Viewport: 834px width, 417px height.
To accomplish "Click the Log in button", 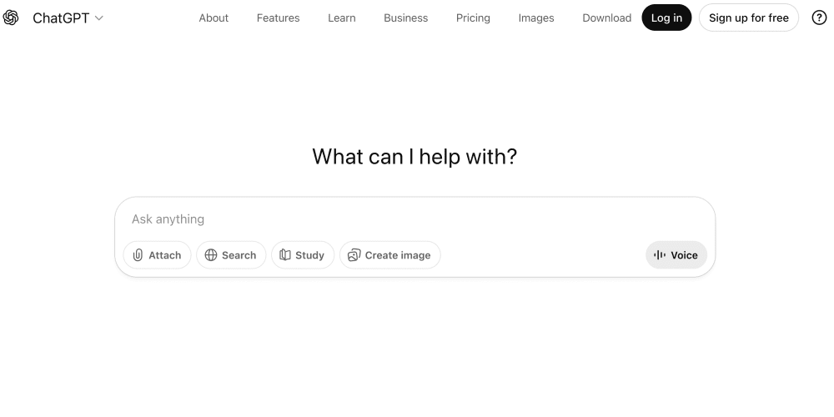I will 666,18.
